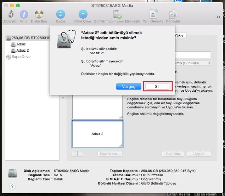The image size is (225, 196).
Task: Select SuperDrive in the sidebar
Action: click(18, 57)
